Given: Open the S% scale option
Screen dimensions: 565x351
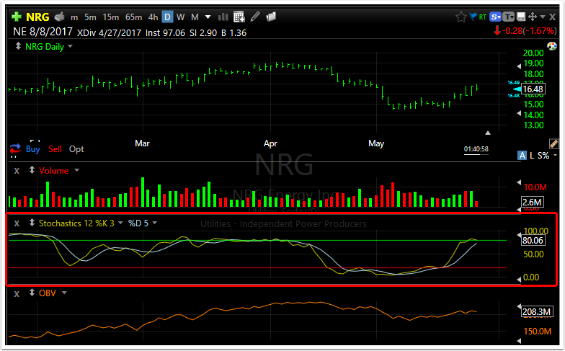Looking at the screenshot, I should click(543, 156).
